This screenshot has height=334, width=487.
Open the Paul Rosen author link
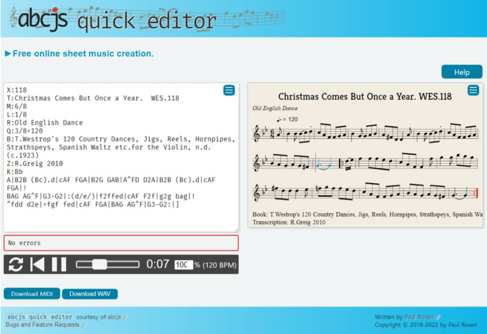coord(421,317)
